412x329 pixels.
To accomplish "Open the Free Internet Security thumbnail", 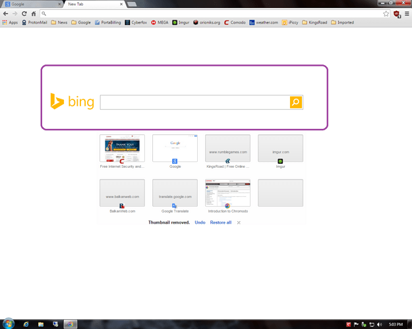I will (122, 148).
